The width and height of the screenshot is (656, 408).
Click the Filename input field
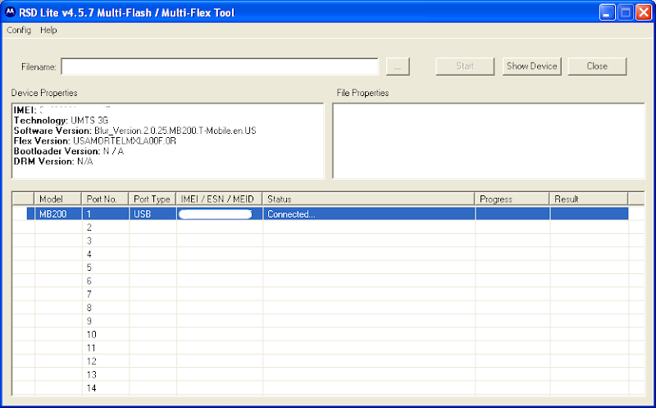point(220,66)
